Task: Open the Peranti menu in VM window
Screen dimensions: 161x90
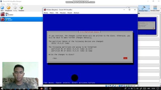Action: (x=70, y=13)
